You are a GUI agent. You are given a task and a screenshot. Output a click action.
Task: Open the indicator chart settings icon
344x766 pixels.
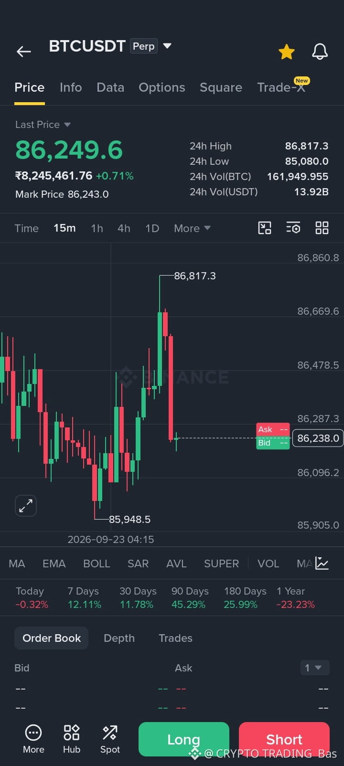coord(322,564)
